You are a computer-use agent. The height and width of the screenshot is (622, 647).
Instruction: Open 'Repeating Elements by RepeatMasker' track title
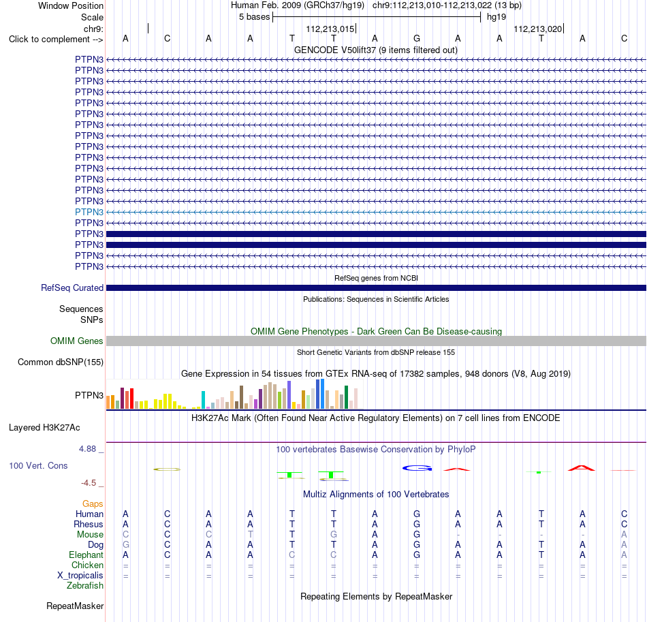[x=376, y=596]
